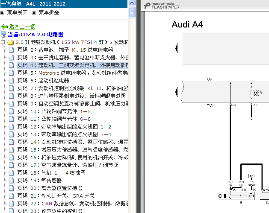Open 页码 9: 自动空调装置冷却液截止阀

[x=73, y=104]
